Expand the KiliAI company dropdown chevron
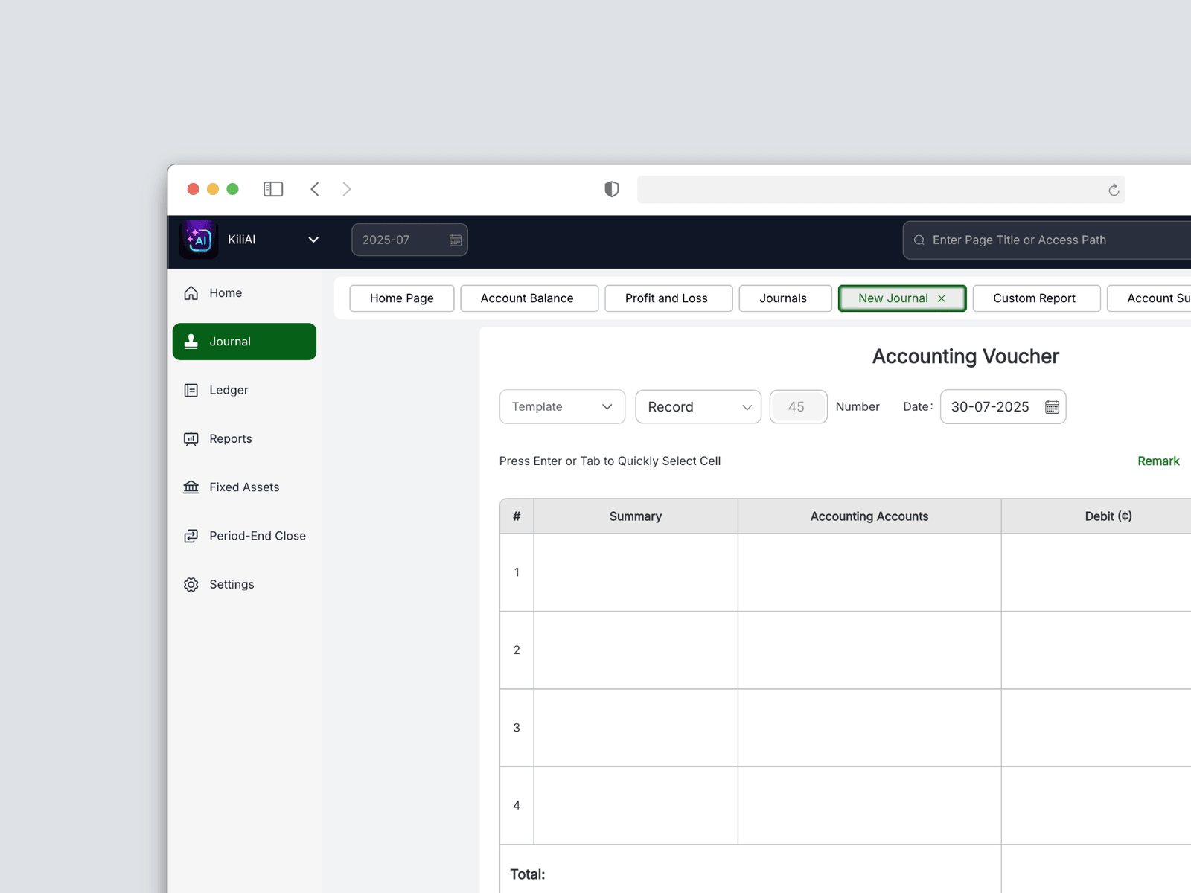Image resolution: width=1191 pixels, height=893 pixels. 313,240
